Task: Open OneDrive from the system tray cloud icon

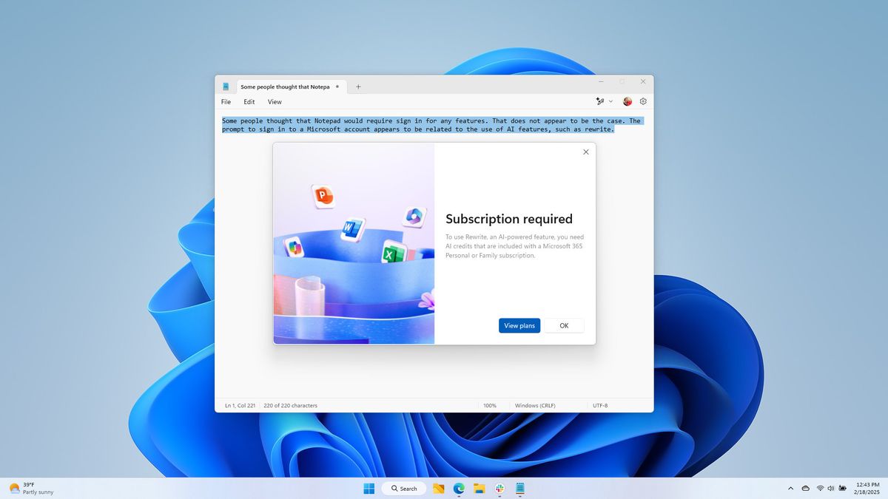Action: (x=807, y=489)
